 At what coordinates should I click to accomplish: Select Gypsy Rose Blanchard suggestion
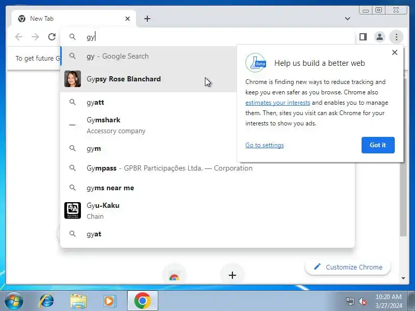pos(148,79)
